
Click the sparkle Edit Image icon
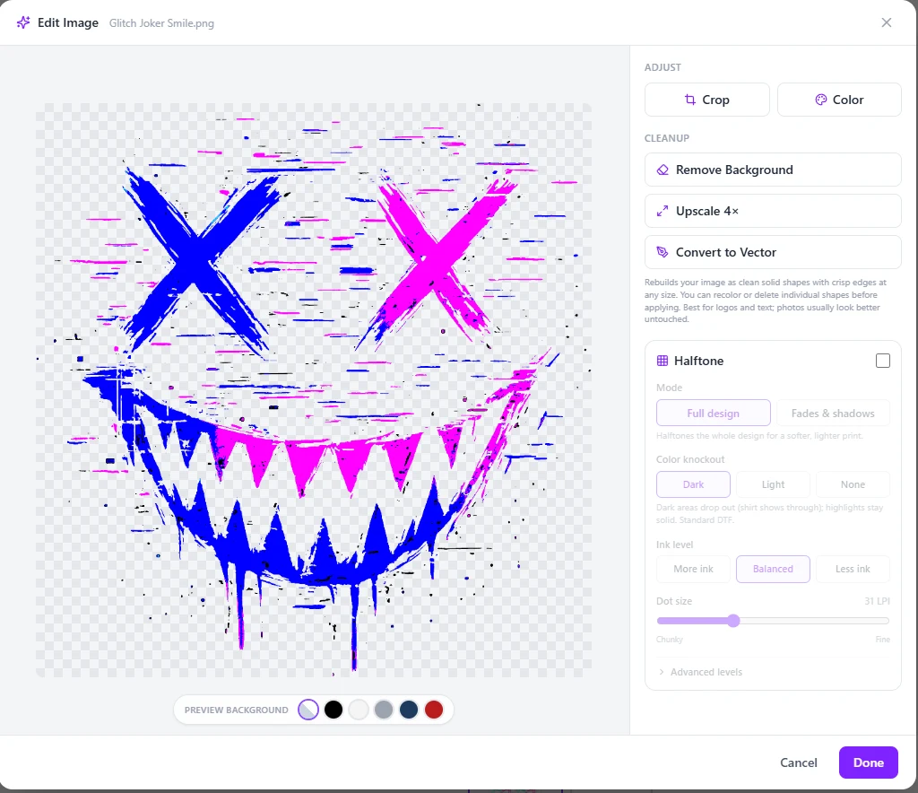[23, 22]
